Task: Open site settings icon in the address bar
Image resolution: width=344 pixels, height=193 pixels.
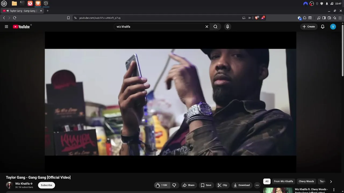Action: (75, 18)
